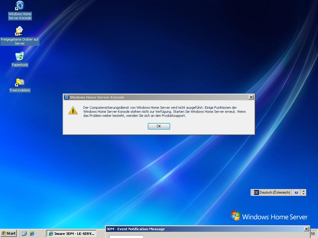Close the 3DM Event Notification Message popup

(307, 229)
